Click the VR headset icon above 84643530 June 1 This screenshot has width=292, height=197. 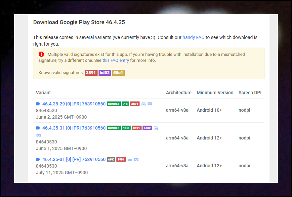click(x=39, y=135)
